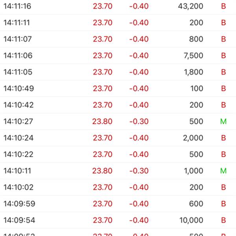Select the 1,000 volume entry
This screenshot has height=236, width=236.
[x=194, y=171]
